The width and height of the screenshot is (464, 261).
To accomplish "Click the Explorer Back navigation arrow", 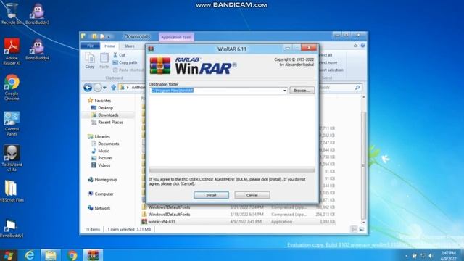I will pyautogui.click(x=88, y=87).
